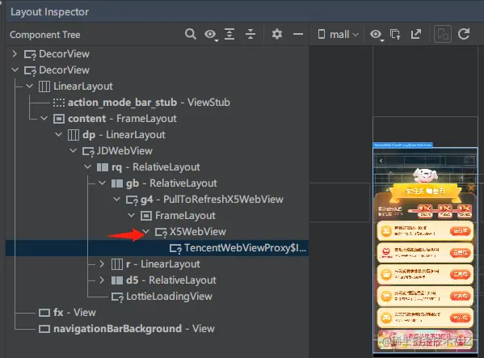Click the navigationBarBackground rectangle icon
Image resolution: width=484 pixels, height=358 pixels.
tap(44, 329)
